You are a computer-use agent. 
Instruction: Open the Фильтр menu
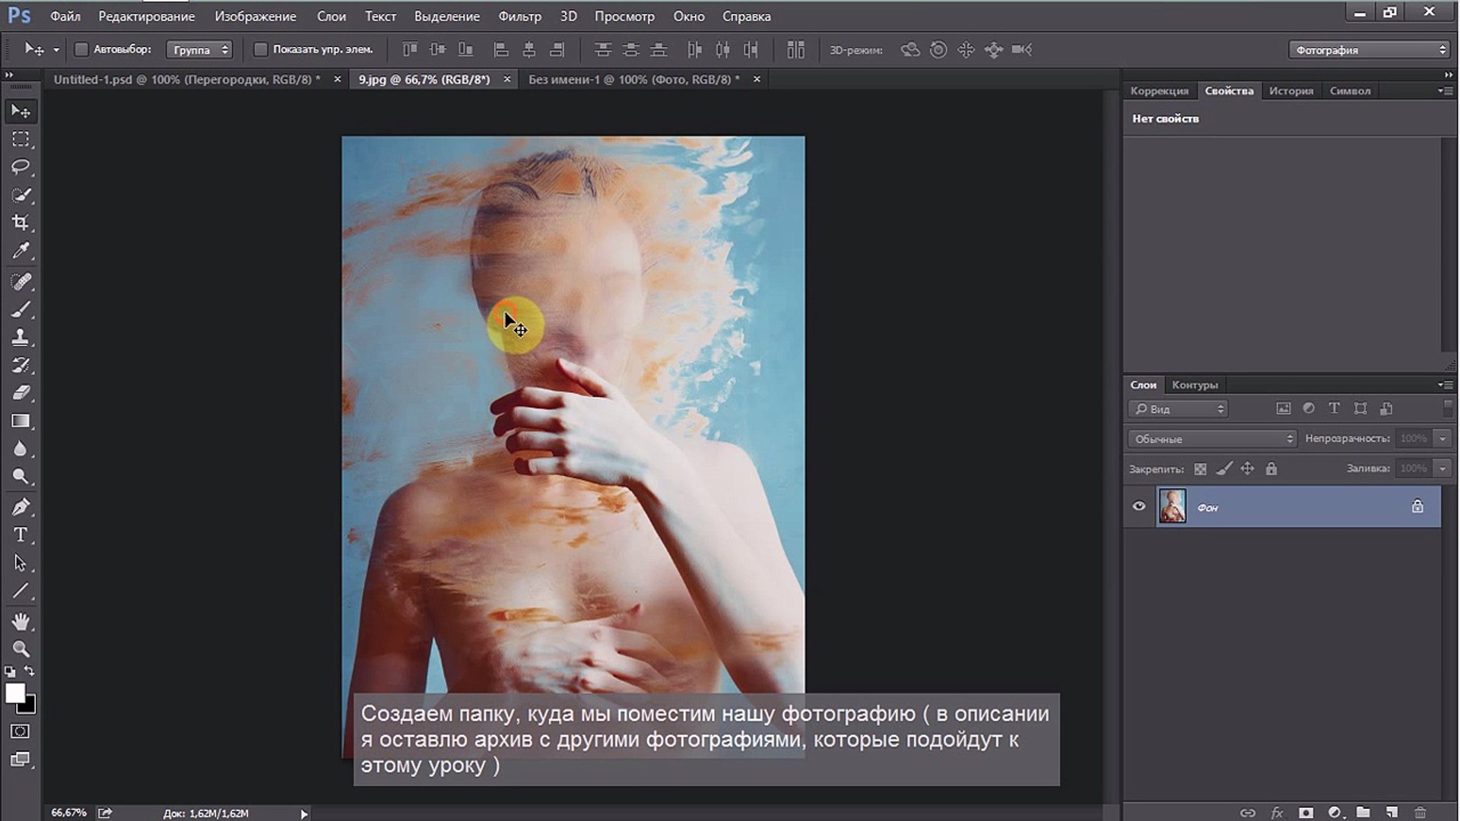[519, 16]
